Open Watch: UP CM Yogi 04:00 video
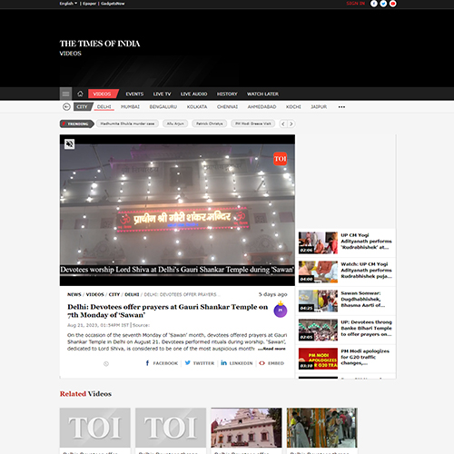This screenshot has height=454, width=454. 346,271
